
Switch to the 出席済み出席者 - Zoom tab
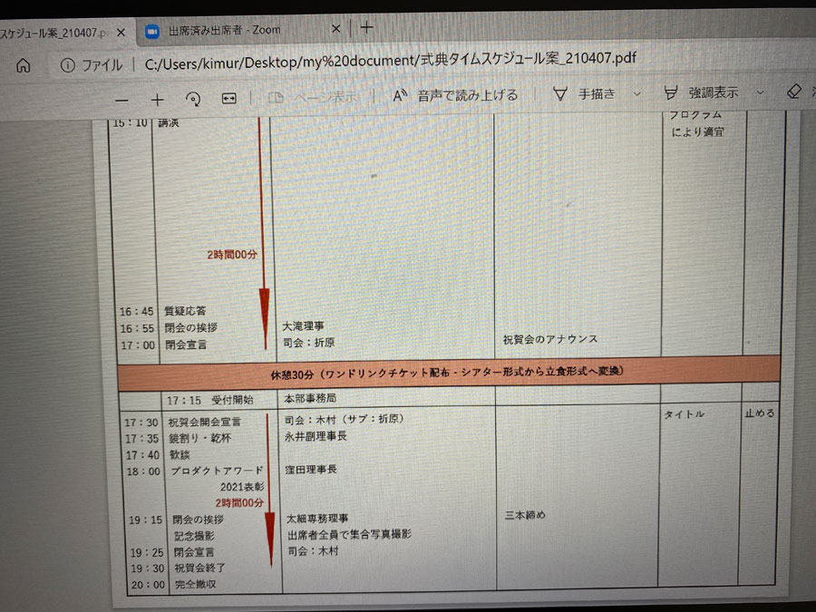224,30
